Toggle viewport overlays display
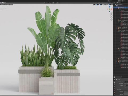The image size is (128, 96). pyautogui.click(x=100, y=5)
